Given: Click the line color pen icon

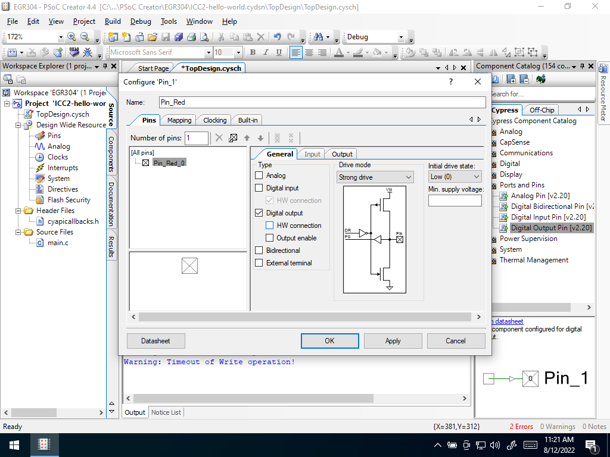Looking at the screenshot, I should point(358,52).
